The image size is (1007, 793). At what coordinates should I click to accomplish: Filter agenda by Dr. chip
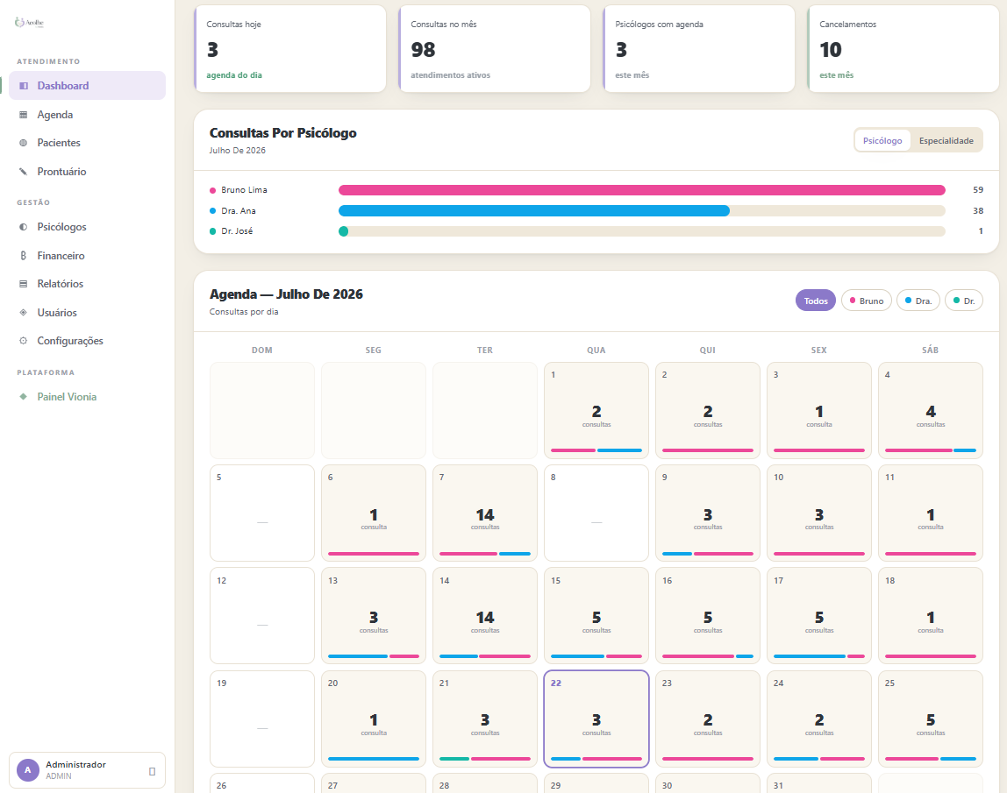964,301
